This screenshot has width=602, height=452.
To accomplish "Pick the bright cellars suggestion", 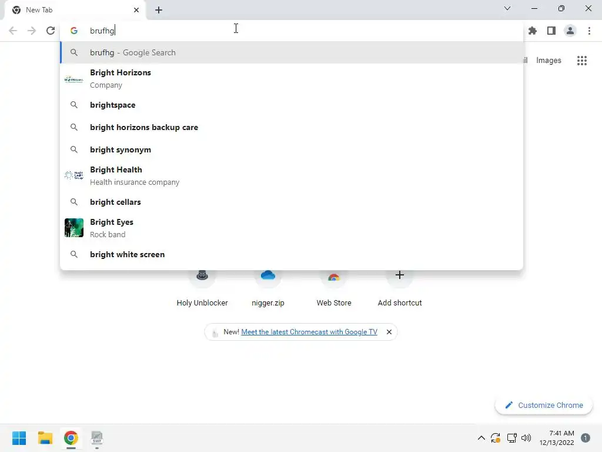I will pos(292,202).
